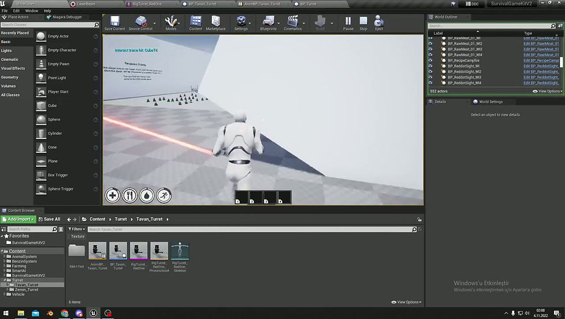Select the Point Light actor icon
Screen dimensions: 565x319
click(x=42, y=78)
